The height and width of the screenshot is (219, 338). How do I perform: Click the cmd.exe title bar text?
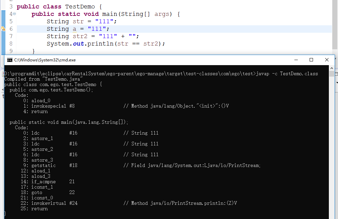point(45,60)
